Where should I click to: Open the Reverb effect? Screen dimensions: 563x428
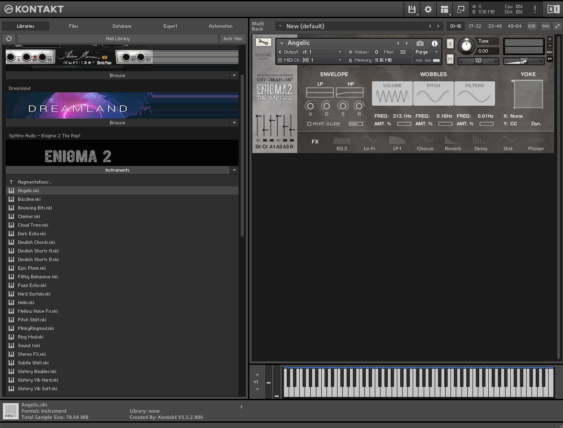click(x=453, y=143)
